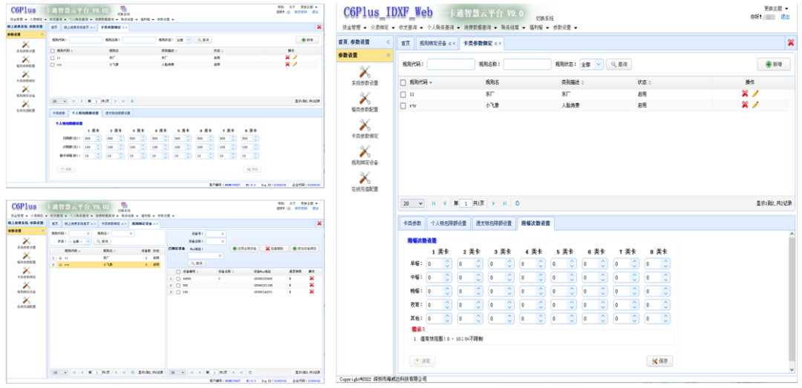Click 切换系统 icon in the 个人钱包限额设置 window
Viewport: 802px width, 388px height.
coord(124,10)
